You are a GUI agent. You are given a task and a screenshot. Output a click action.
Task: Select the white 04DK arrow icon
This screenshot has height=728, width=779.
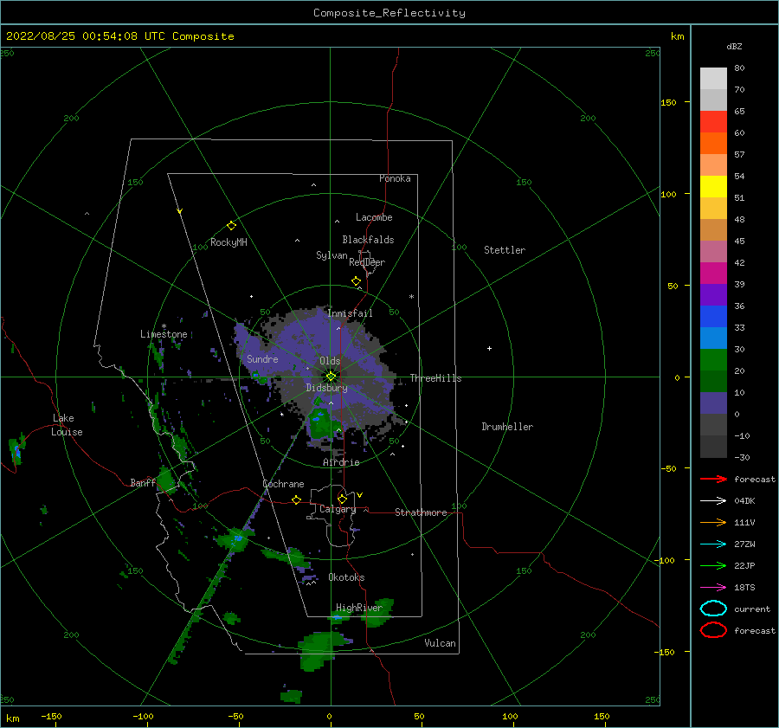(713, 500)
